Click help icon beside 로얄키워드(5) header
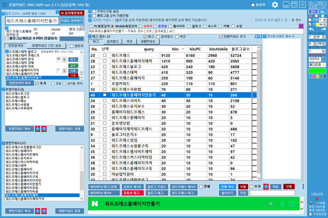Viewport: 328px width, 218px height. (3, 89)
